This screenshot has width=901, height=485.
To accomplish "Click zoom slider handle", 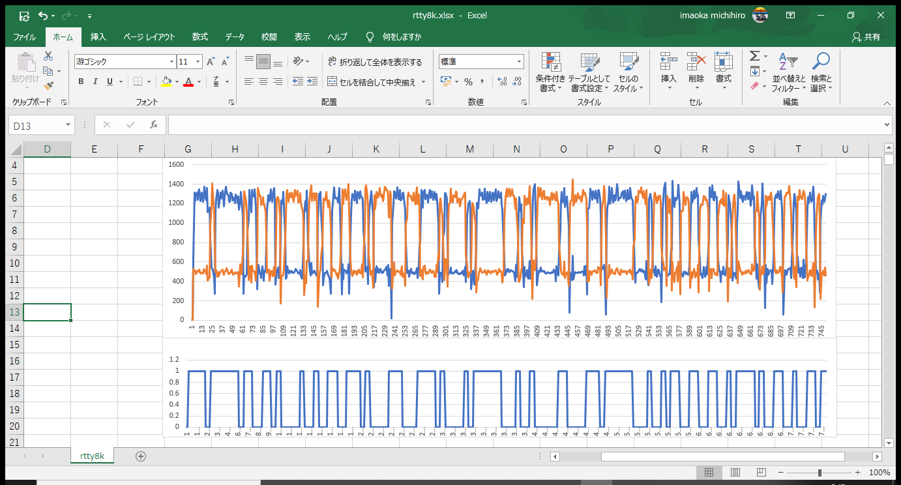I will (820, 473).
